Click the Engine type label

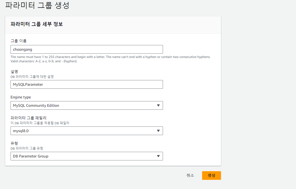[x=21, y=97]
